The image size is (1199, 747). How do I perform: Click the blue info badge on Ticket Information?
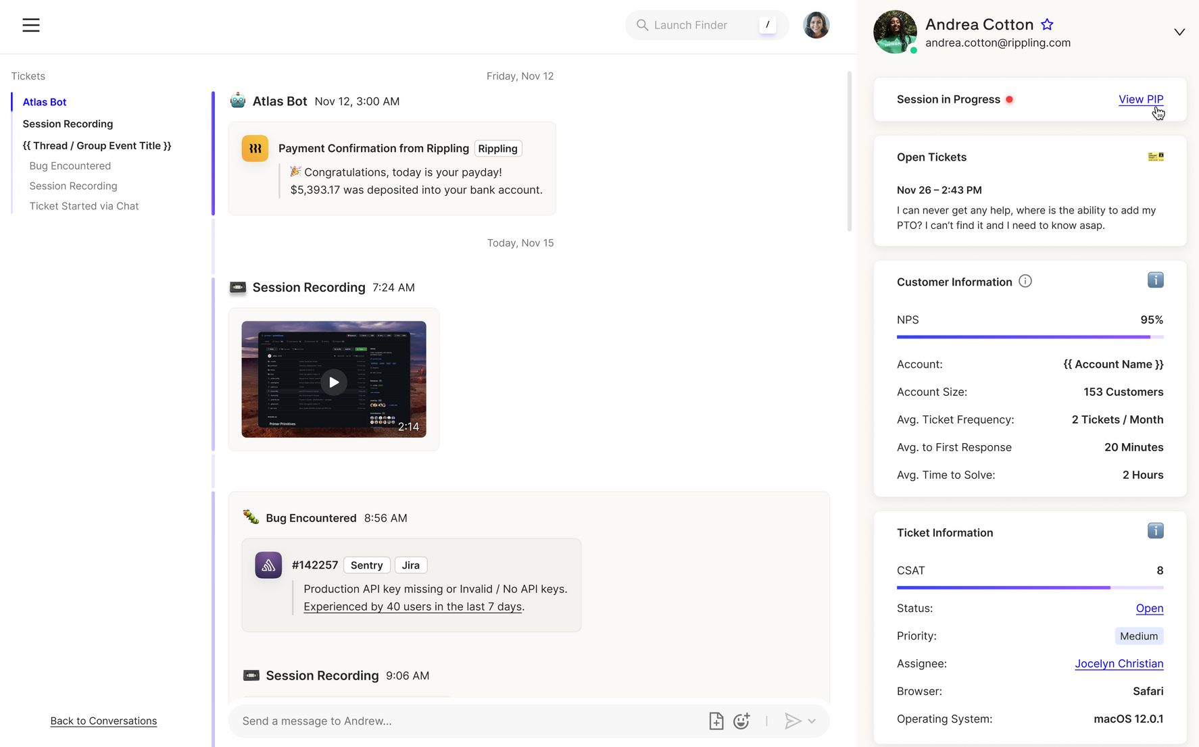tap(1155, 531)
